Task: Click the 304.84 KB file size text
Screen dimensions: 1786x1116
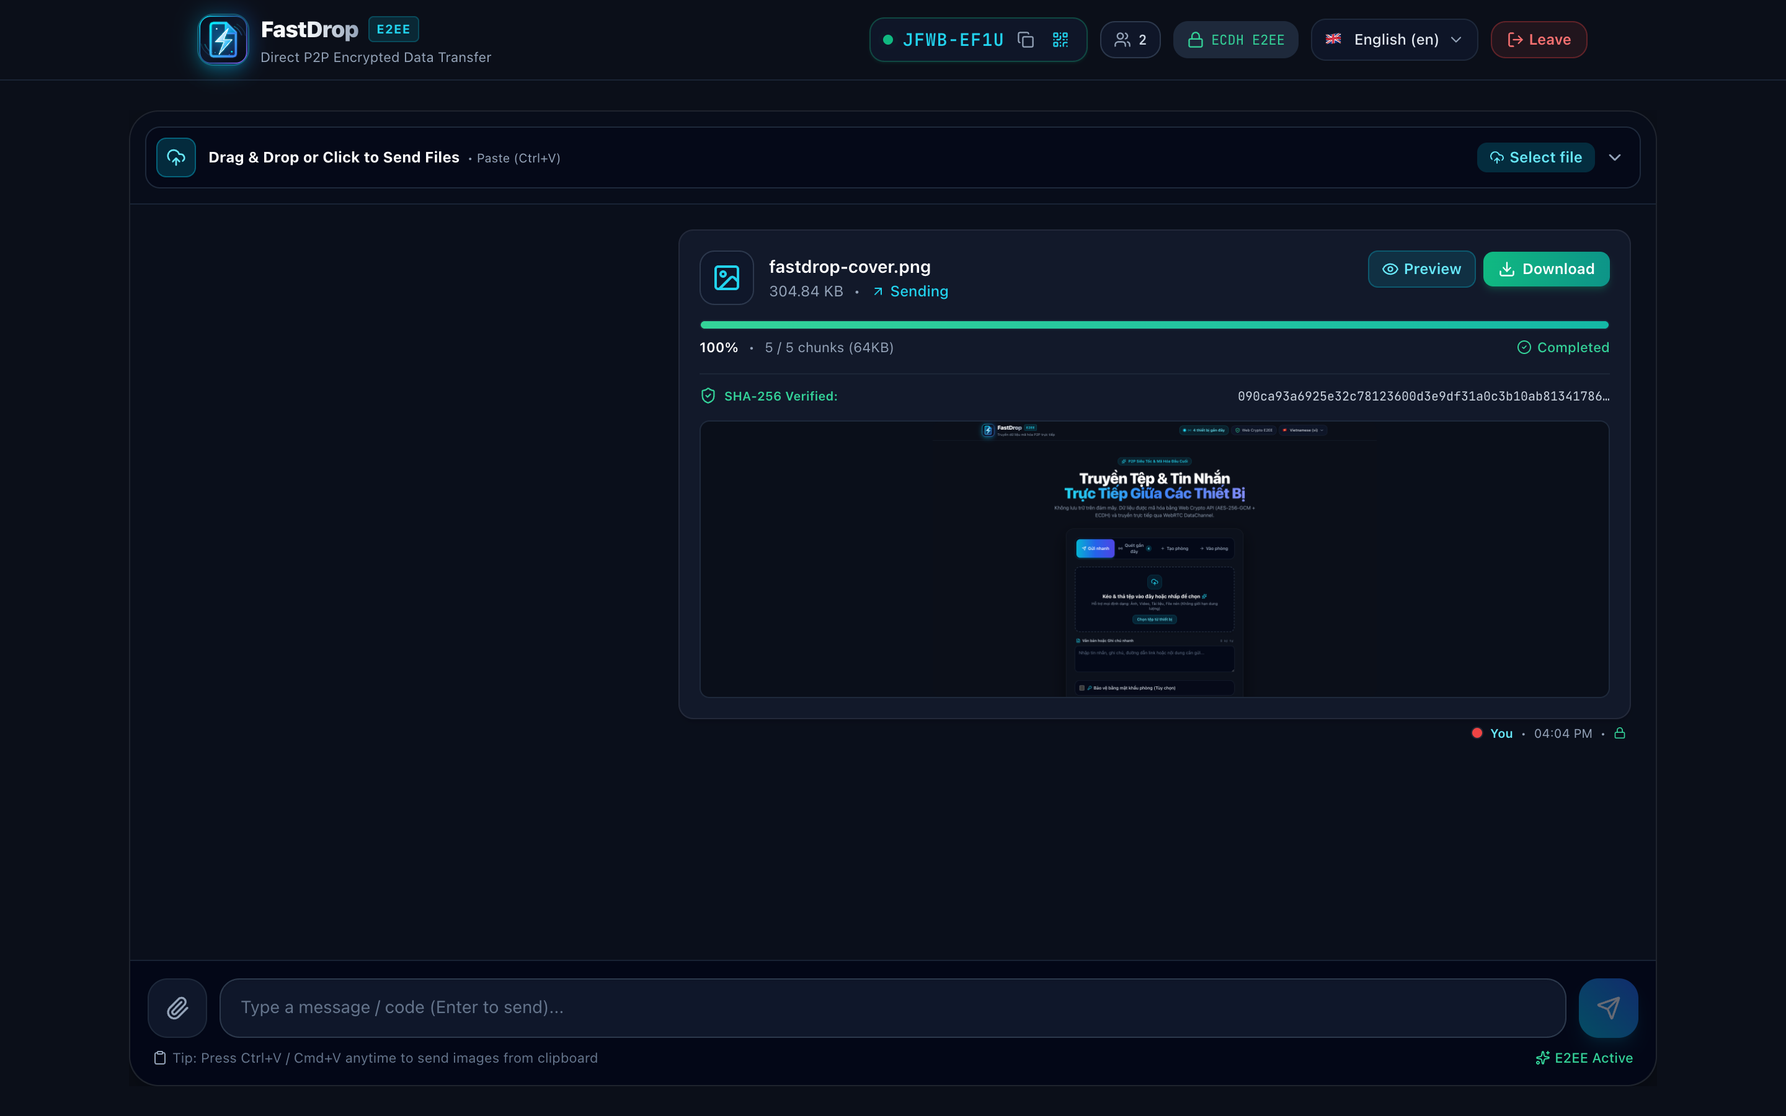Action: (806, 291)
